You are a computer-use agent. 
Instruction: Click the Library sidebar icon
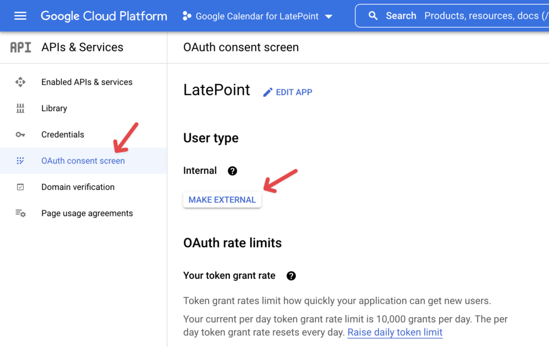[20, 108]
